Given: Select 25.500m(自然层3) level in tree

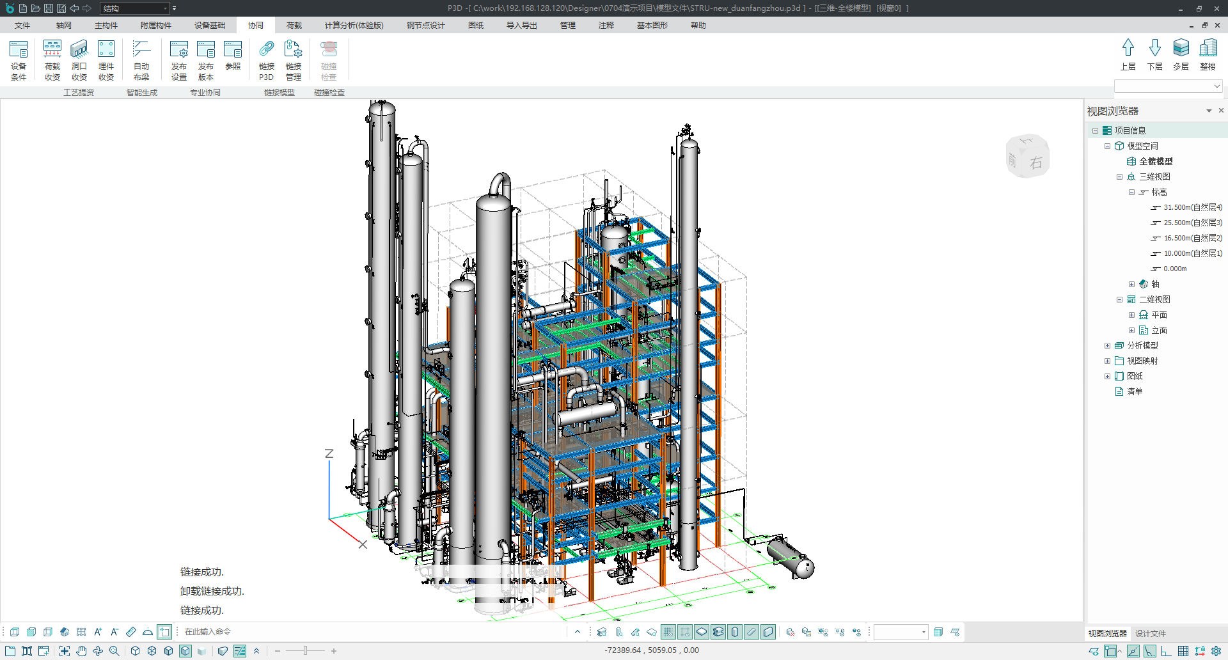Looking at the screenshot, I should pos(1192,223).
